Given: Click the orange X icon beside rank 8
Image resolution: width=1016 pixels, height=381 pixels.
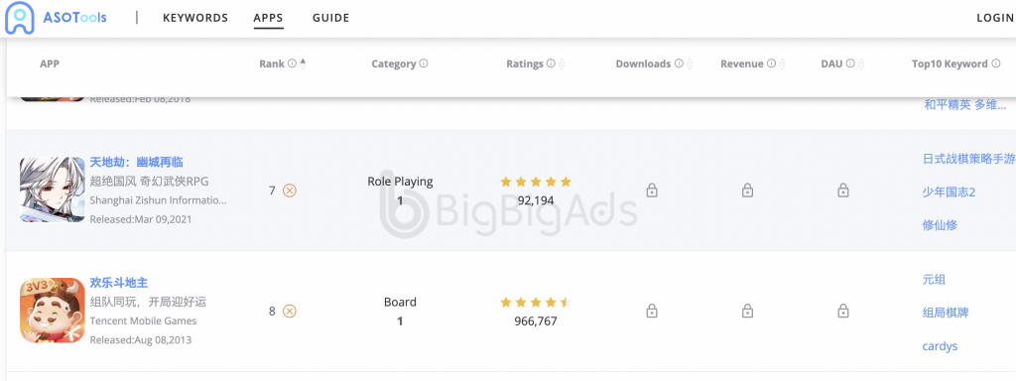Looking at the screenshot, I should click(290, 311).
